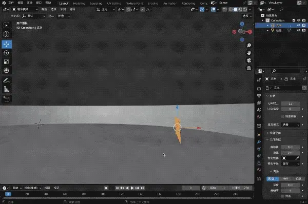Select the 3D Cursor tool
Image resolution: width=308 pixels, height=204 pixels.
pyautogui.click(x=7, y=34)
